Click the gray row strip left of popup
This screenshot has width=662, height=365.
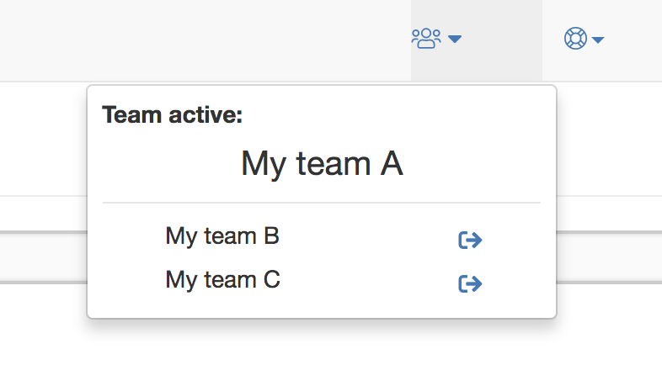click(43, 257)
